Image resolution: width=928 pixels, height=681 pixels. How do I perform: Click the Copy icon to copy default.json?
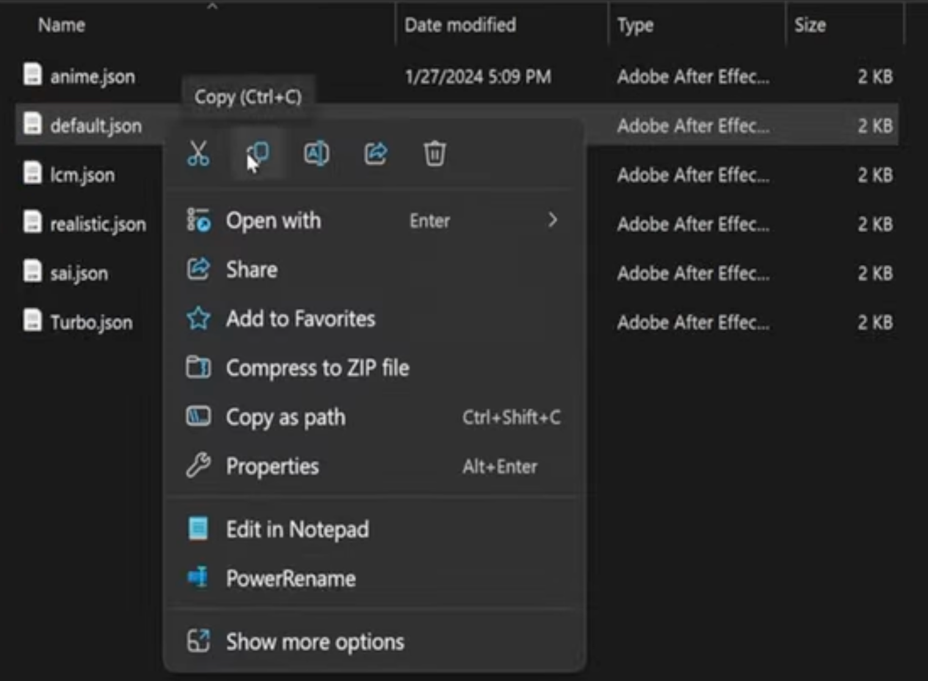click(257, 154)
